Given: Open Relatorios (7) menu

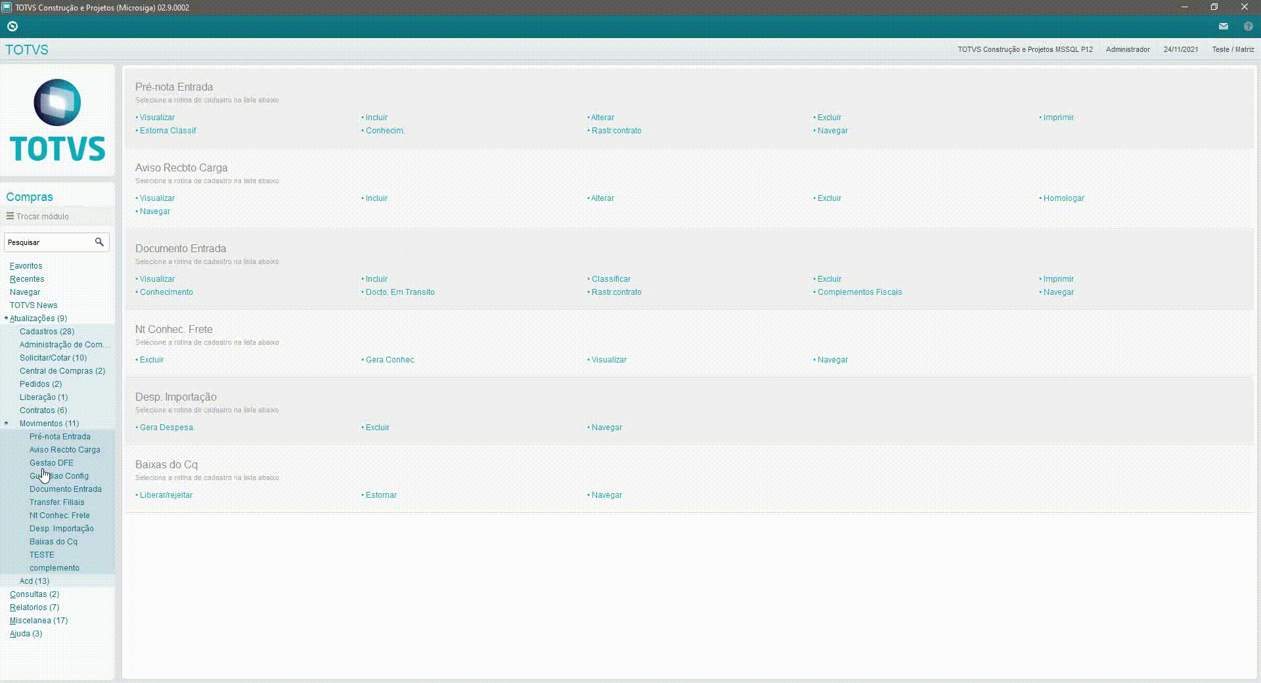Looking at the screenshot, I should pos(34,607).
